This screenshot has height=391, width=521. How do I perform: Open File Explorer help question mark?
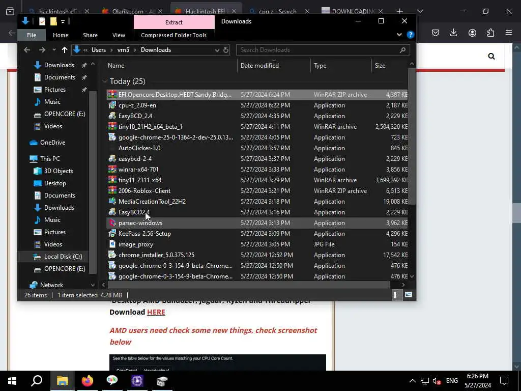point(411,35)
